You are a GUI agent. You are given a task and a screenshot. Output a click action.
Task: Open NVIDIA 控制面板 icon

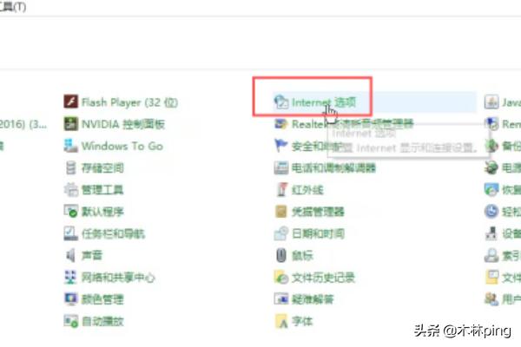(71, 124)
